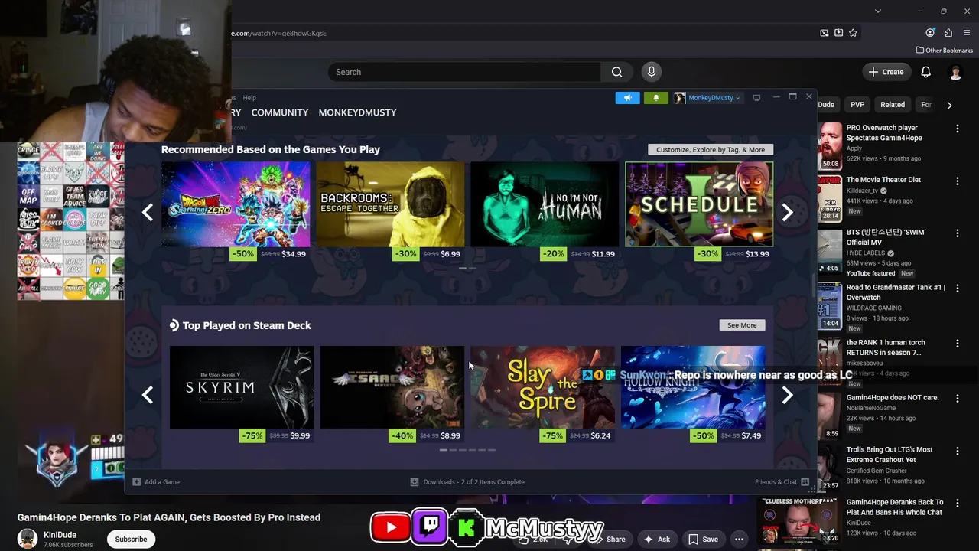Focus the YouTube search input field
Screen dimensions: 979x551
465,72
